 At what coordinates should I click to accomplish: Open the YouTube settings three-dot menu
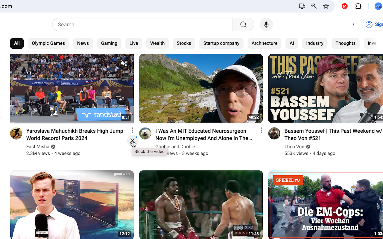[x=354, y=24]
